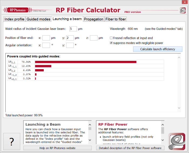Click the RP Photonics logo at top left

(x=18, y=10)
